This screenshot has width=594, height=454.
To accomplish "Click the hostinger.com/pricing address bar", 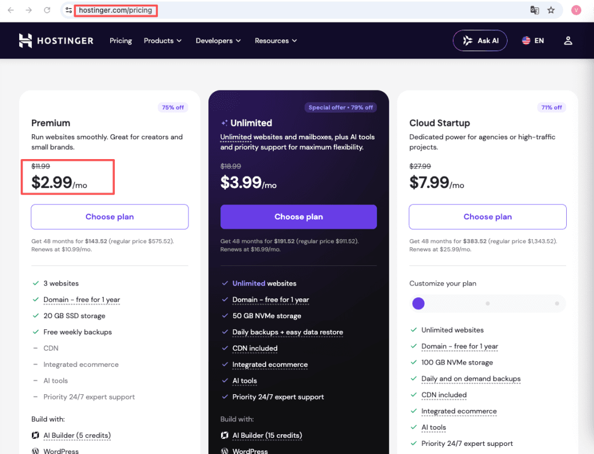I will (115, 10).
